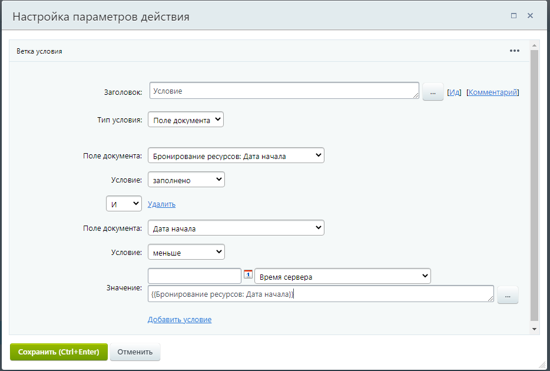Click the ellipsis button next to Заголовок

pyautogui.click(x=433, y=92)
